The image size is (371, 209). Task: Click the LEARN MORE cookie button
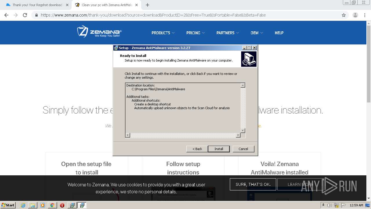[300, 184]
